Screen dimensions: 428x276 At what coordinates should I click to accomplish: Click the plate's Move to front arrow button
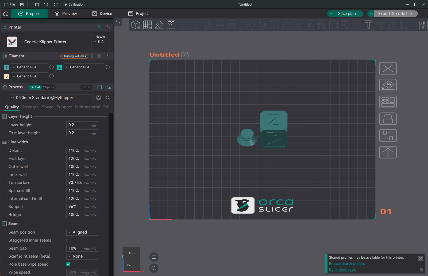pos(388,152)
